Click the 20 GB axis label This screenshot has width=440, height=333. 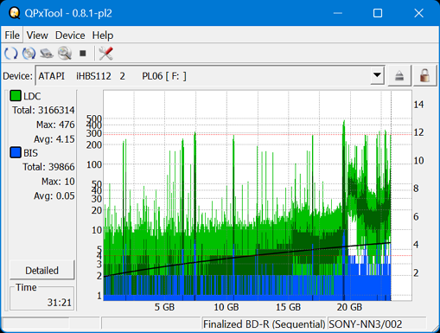pyautogui.click(x=349, y=307)
